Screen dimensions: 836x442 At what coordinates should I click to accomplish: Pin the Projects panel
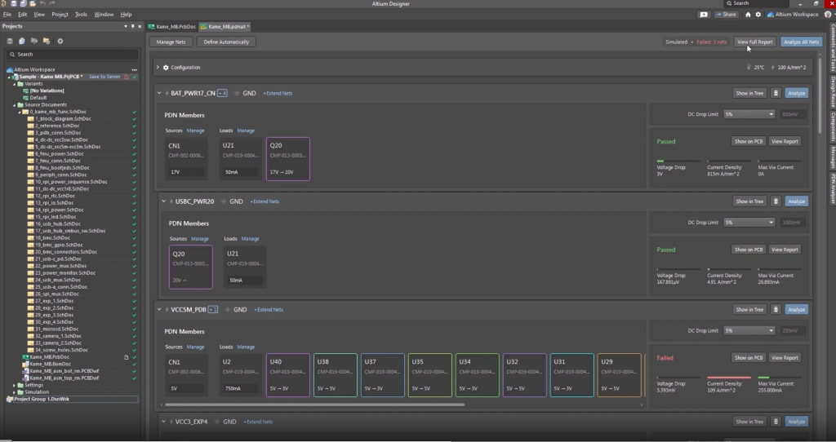(132, 26)
